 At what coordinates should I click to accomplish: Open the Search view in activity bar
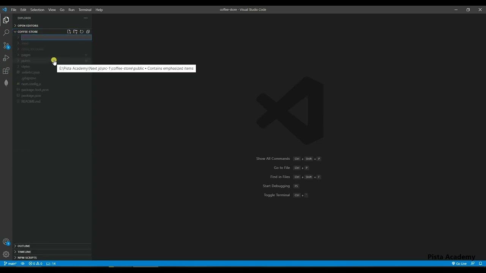click(x=6, y=33)
